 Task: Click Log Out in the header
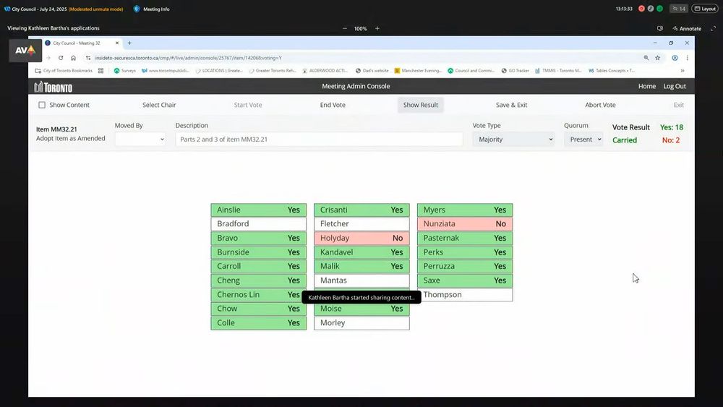point(675,86)
